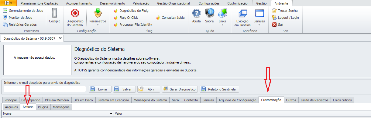Click the Ajuda help icon
371x118 pixels.
coord(197,16)
